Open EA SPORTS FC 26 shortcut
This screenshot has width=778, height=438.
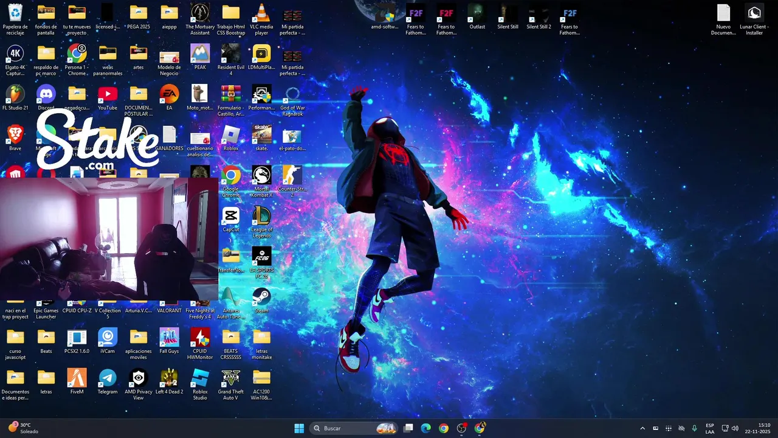[x=261, y=263]
